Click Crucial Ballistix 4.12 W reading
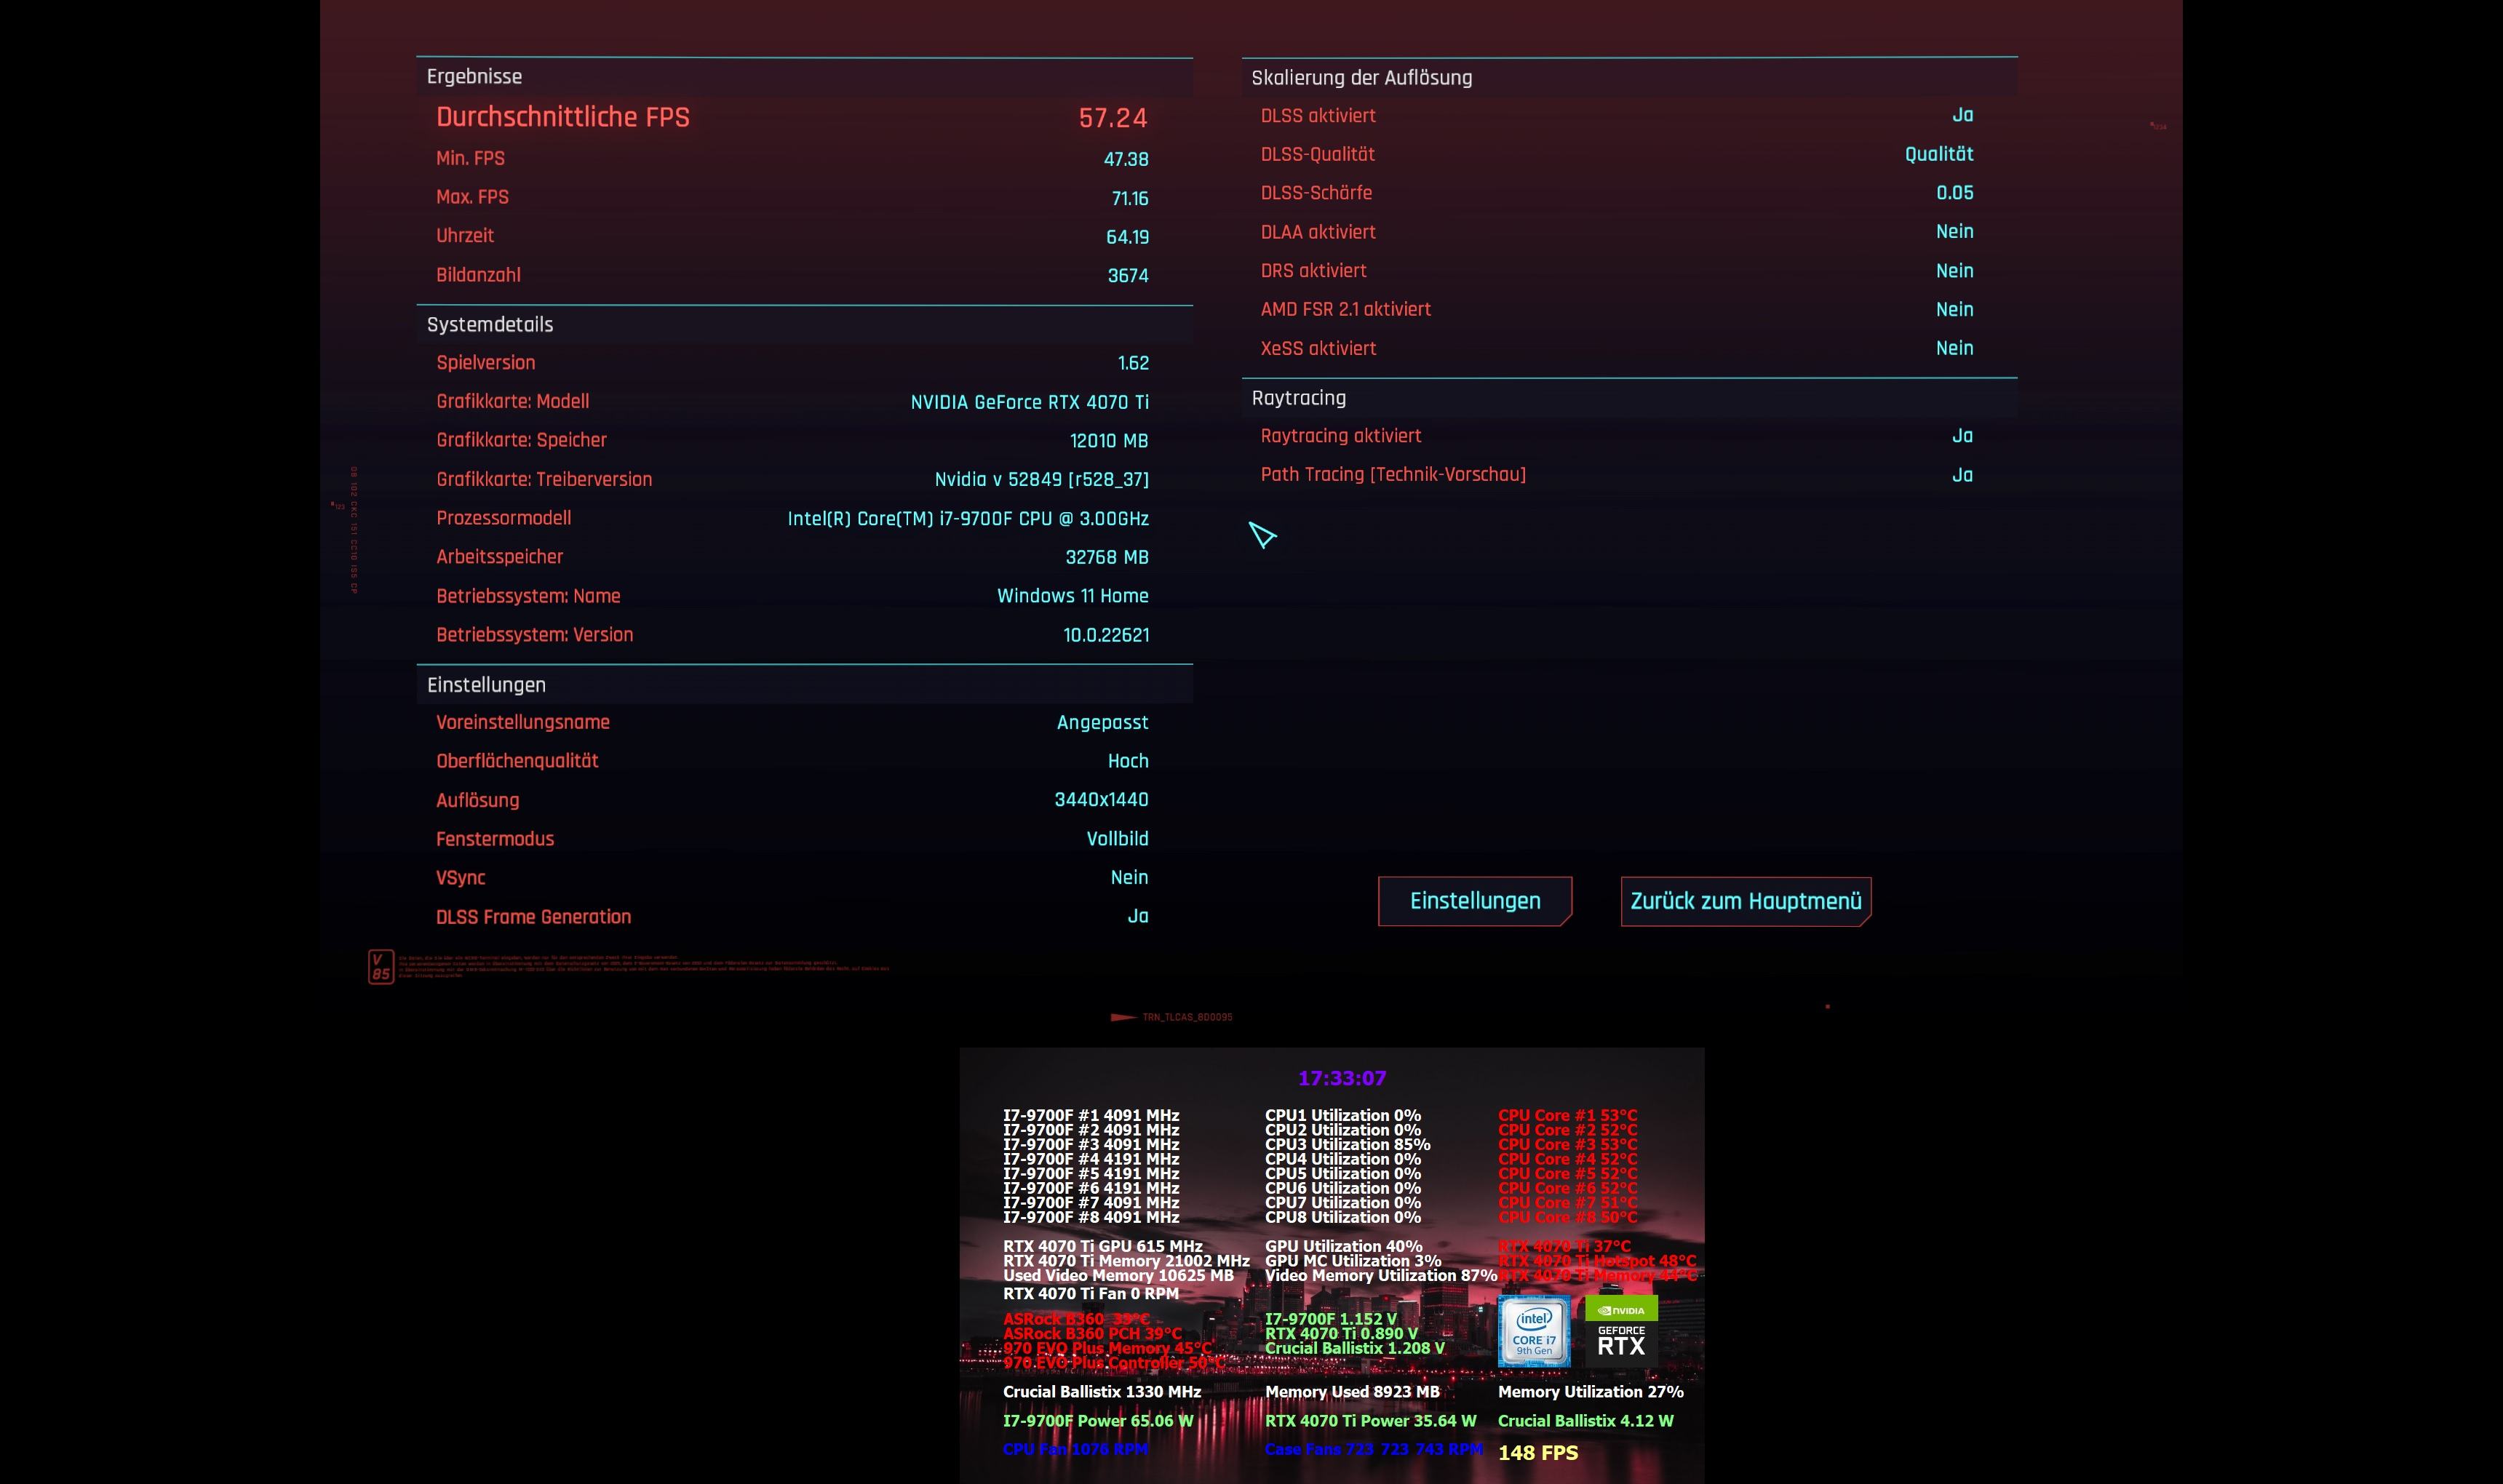This screenshot has height=1484, width=2503. [x=1585, y=1421]
